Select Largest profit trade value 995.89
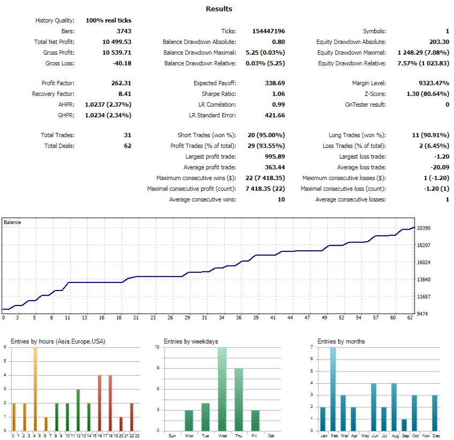Image resolution: width=454 pixels, height=440 pixels. point(275,156)
